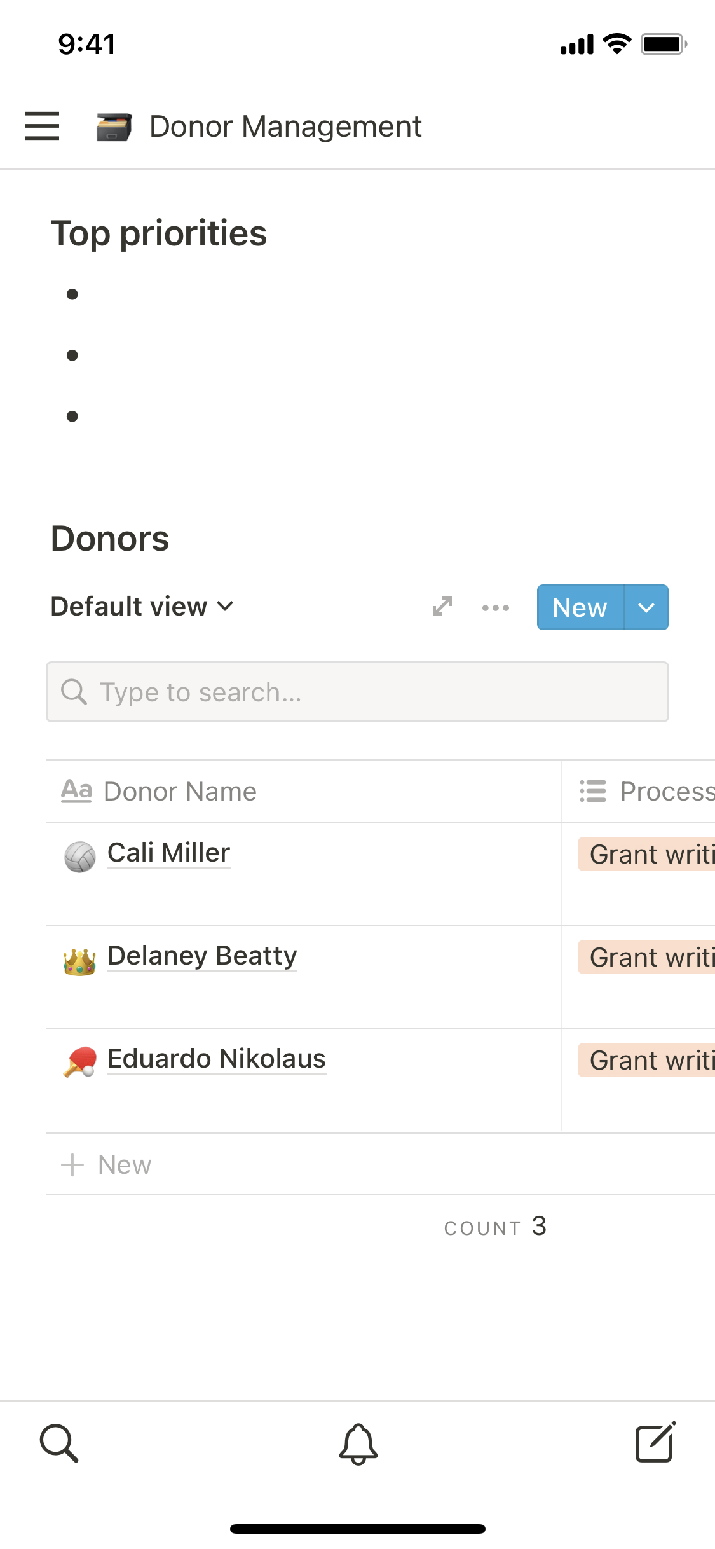Compose a new page with pencil icon
This screenshot has height=1549, width=715.
click(655, 1443)
